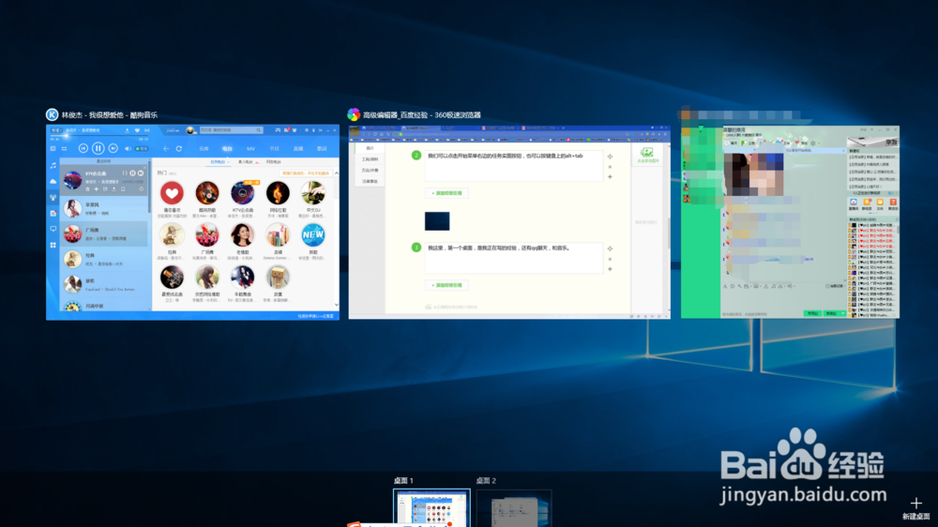Create a desktop with 新建桌面
This screenshot has height=527, width=938.
click(x=915, y=508)
